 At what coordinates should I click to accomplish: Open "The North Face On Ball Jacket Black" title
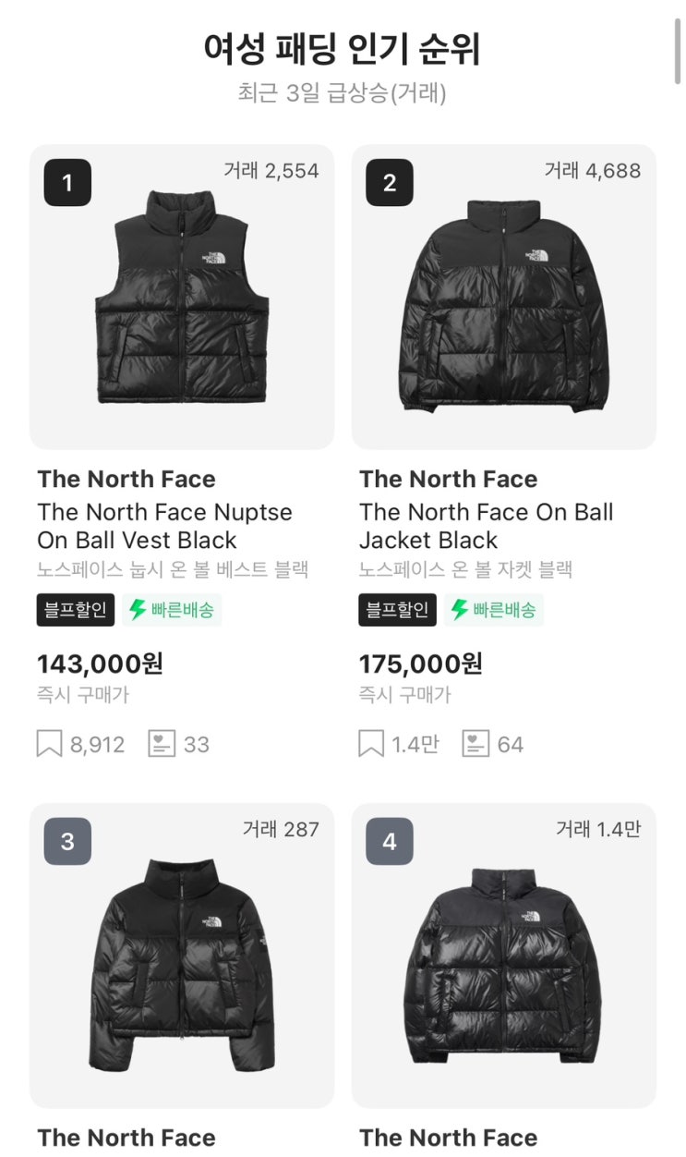coord(486,526)
